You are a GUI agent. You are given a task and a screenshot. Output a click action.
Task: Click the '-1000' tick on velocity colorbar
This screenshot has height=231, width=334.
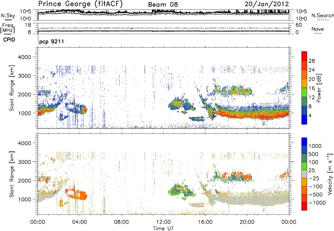(317, 203)
